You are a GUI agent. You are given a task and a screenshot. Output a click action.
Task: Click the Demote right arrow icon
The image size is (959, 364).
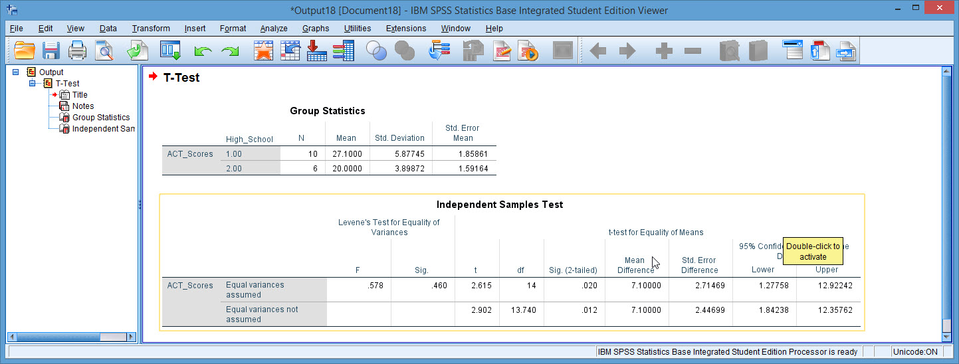click(x=627, y=51)
